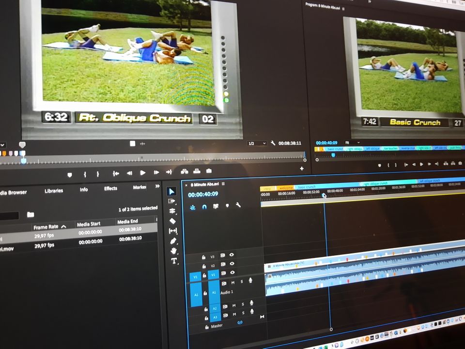465x349 pixels.
Task: Open the Source playback resolution 1/2 dropdown
Action: [x=257, y=143]
